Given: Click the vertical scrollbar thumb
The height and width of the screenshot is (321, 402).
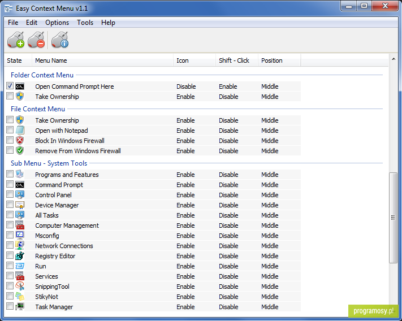Looking at the screenshot, I should (x=393, y=218).
